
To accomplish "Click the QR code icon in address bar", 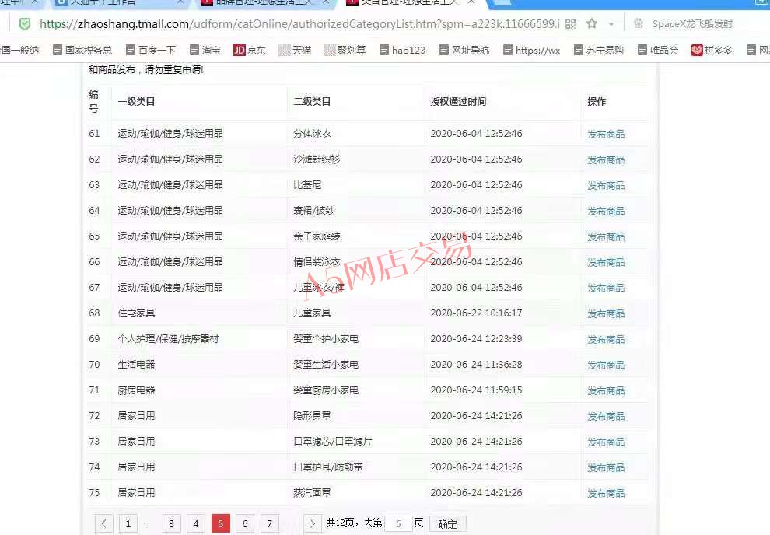I will coord(571,24).
